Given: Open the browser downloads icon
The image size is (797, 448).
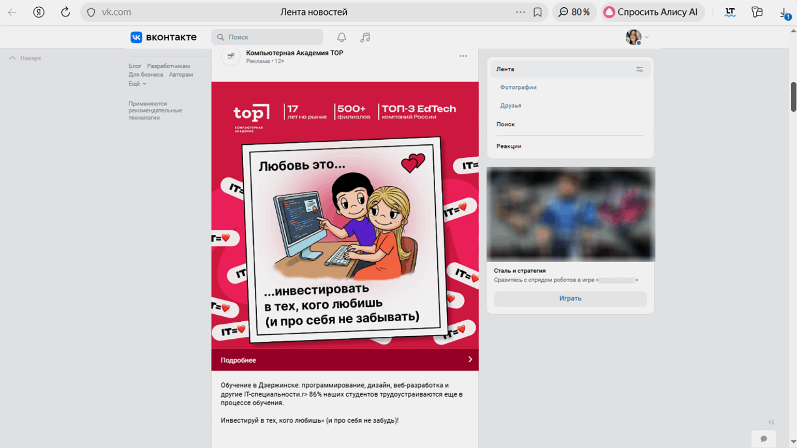Looking at the screenshot, I should (x=784, y=12).
